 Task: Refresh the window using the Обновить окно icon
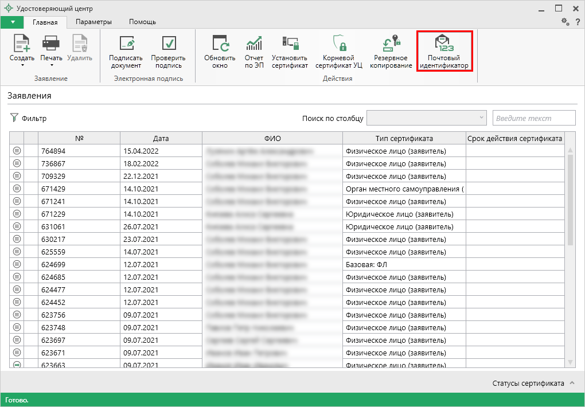(220, 45)
